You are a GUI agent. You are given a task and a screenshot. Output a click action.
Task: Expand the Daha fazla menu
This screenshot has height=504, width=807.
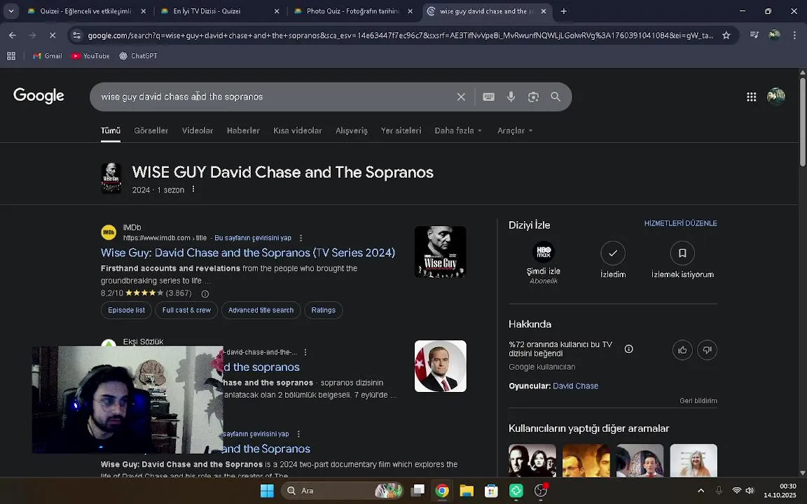point(458,131)
